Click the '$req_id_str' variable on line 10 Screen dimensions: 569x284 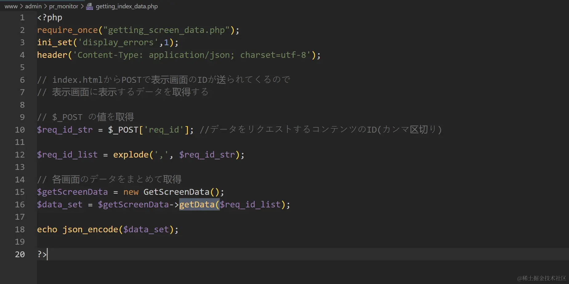pyautogui.click(x=65, y=130)
